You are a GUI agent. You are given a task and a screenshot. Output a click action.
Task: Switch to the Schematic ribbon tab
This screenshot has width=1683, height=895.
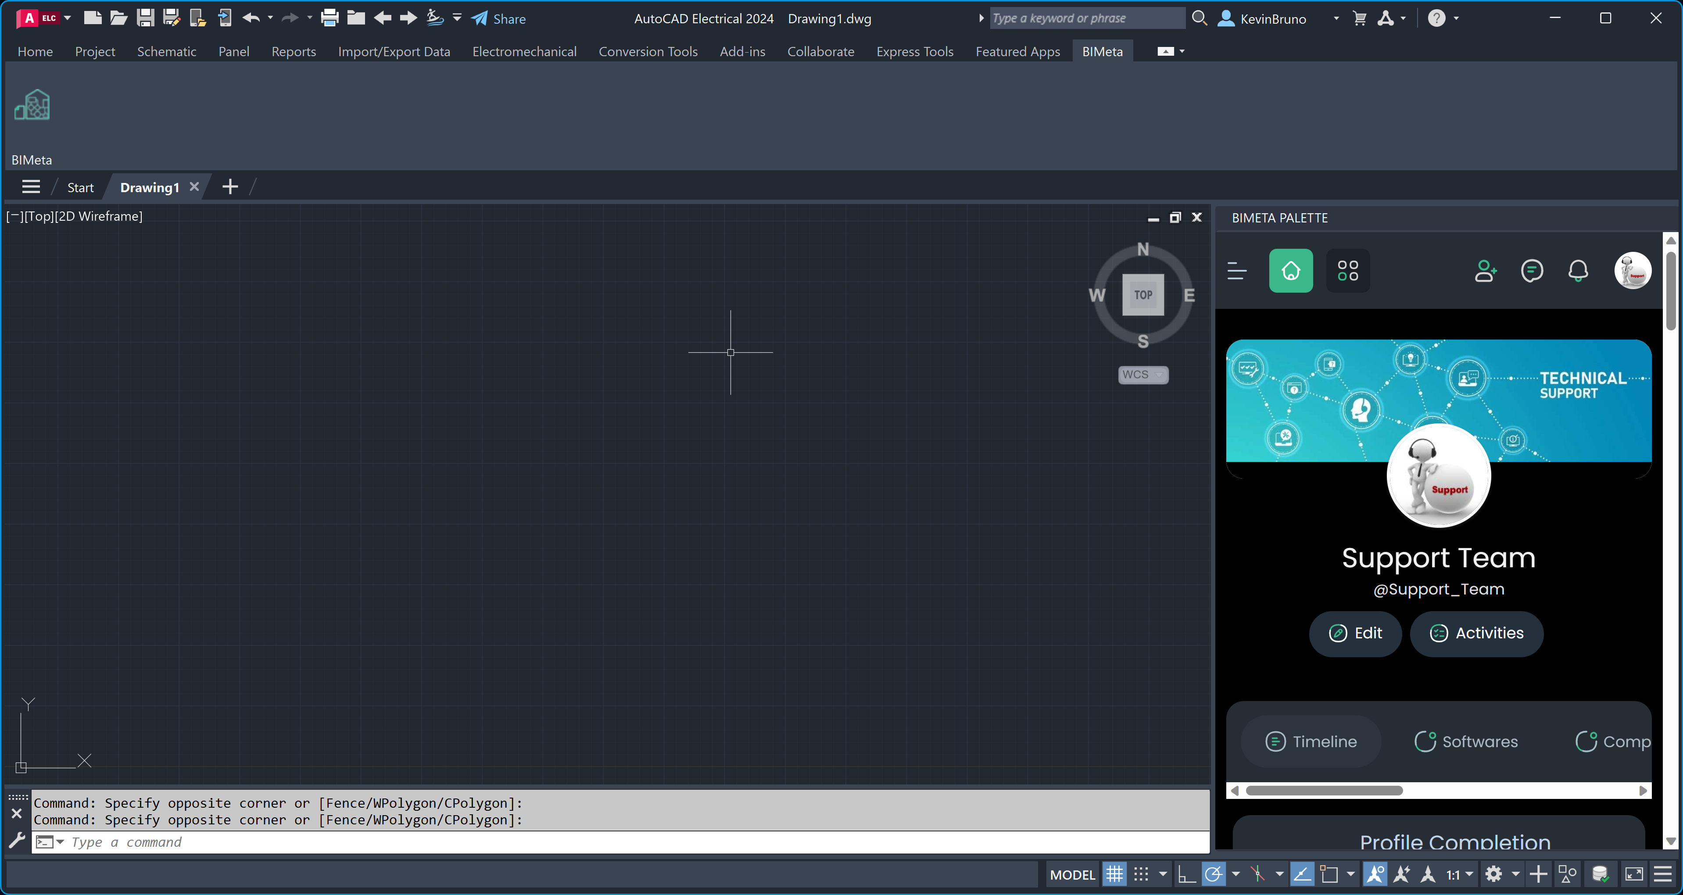[167, 51]
